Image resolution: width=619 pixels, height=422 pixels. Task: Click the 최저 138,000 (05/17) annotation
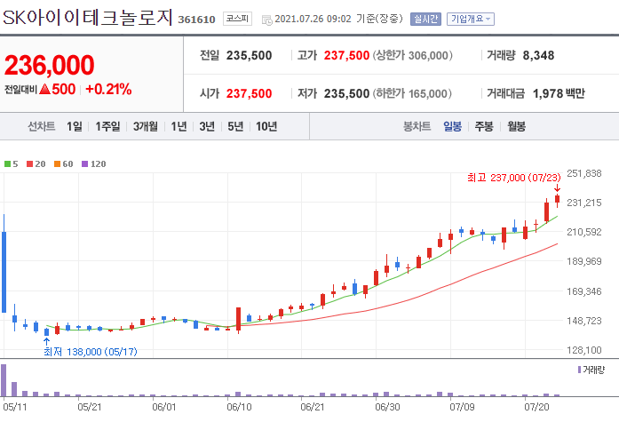pos(91,351)
